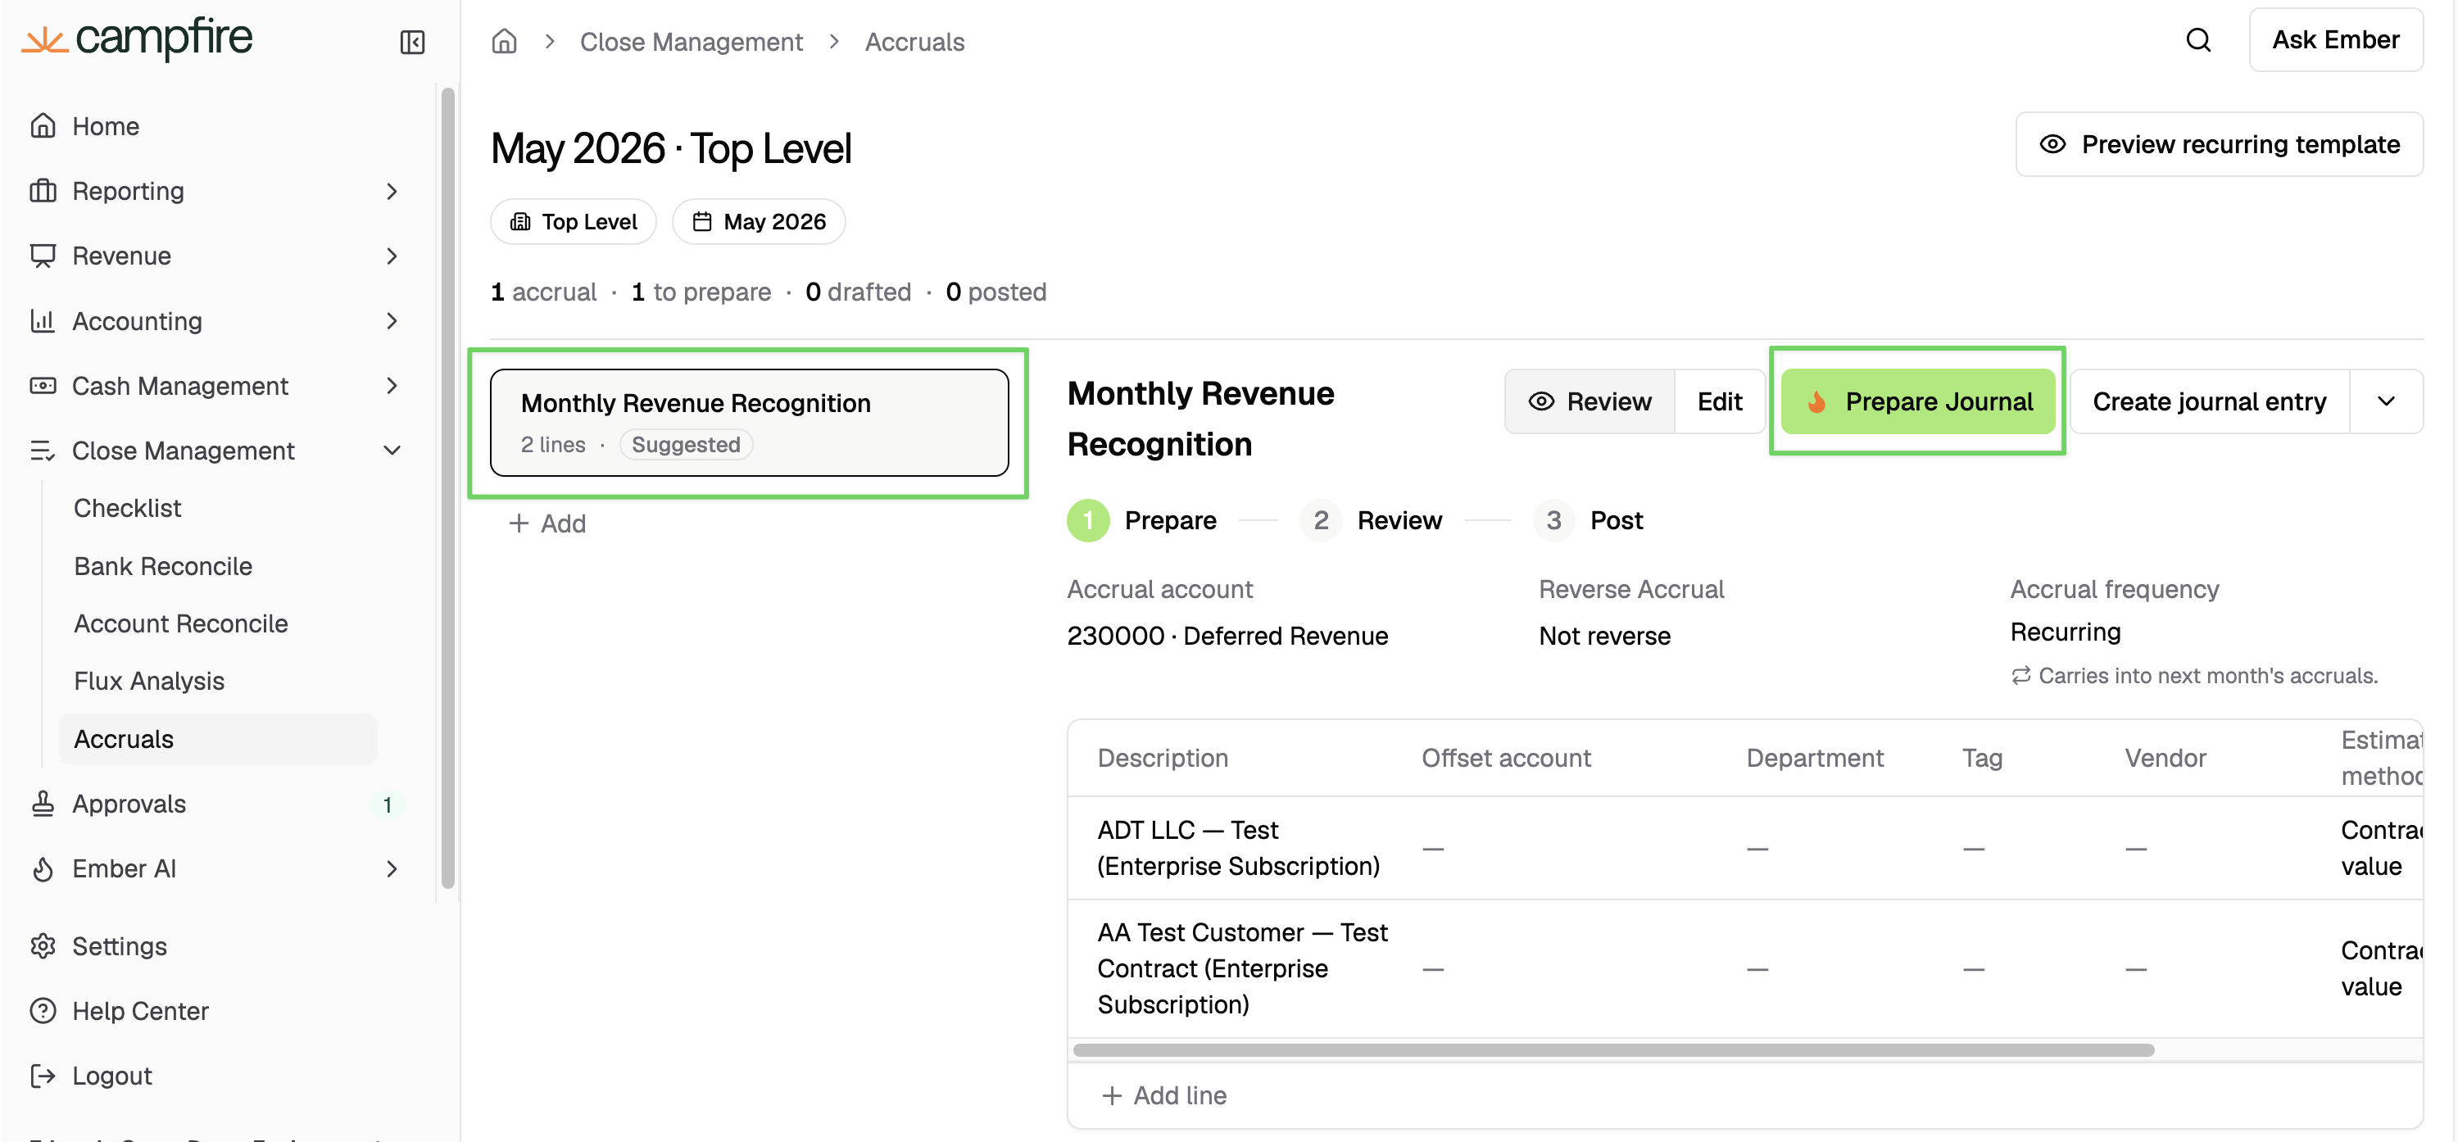2458x1142 pixels.
Task: Click the Help Center question icon
Action: click(43, 1010)
